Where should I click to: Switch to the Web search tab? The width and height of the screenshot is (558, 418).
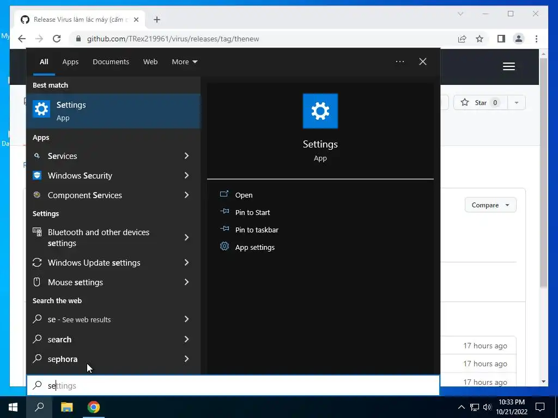pos(150,62)
